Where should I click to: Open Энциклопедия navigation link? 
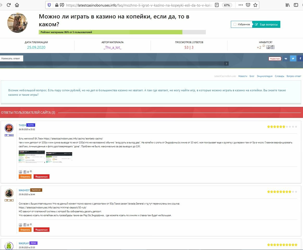(x=264, y=76)
